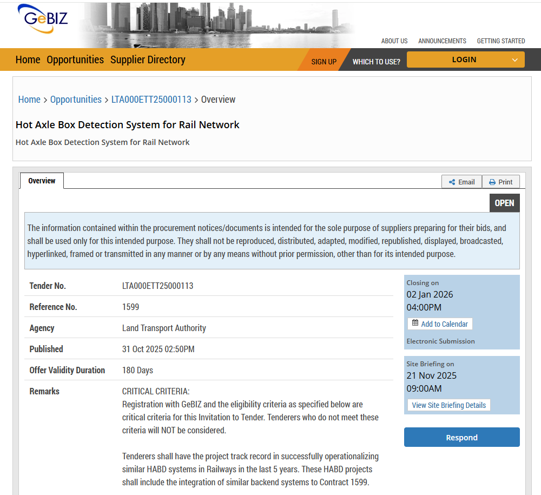Select the Overview tab
The width and height of the screenshot is (541, 495).
(42, 181)
